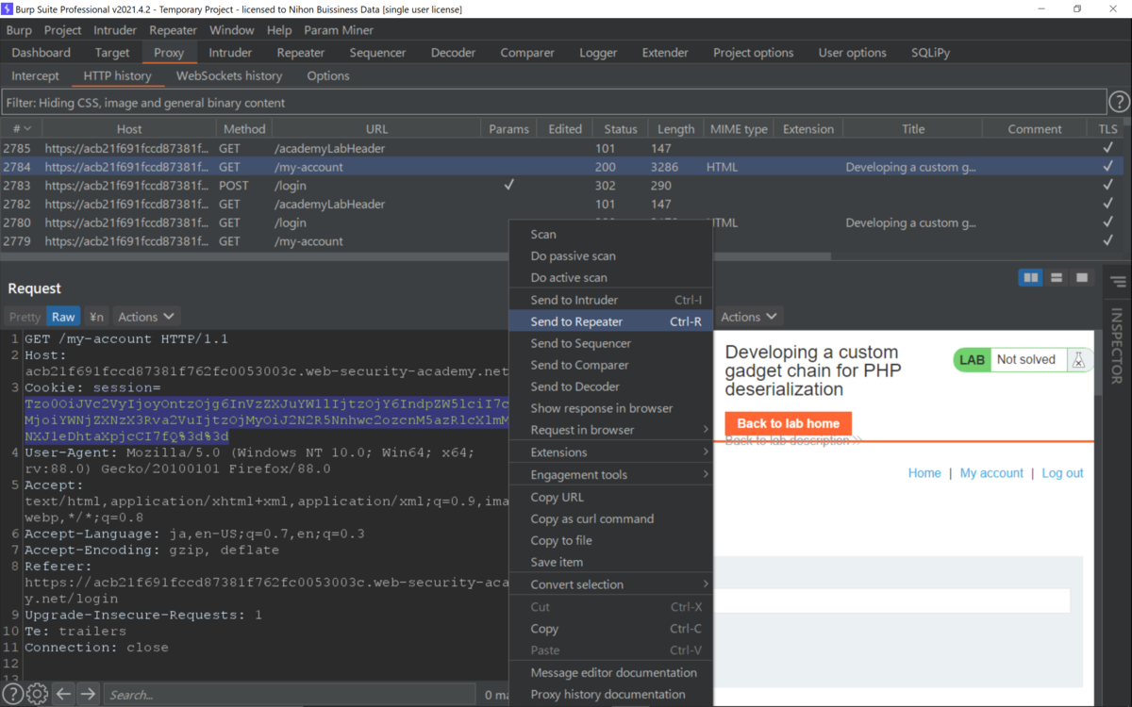Select the POST /login history row
This screenshot has height=707, width=1132.
[560, 186]
